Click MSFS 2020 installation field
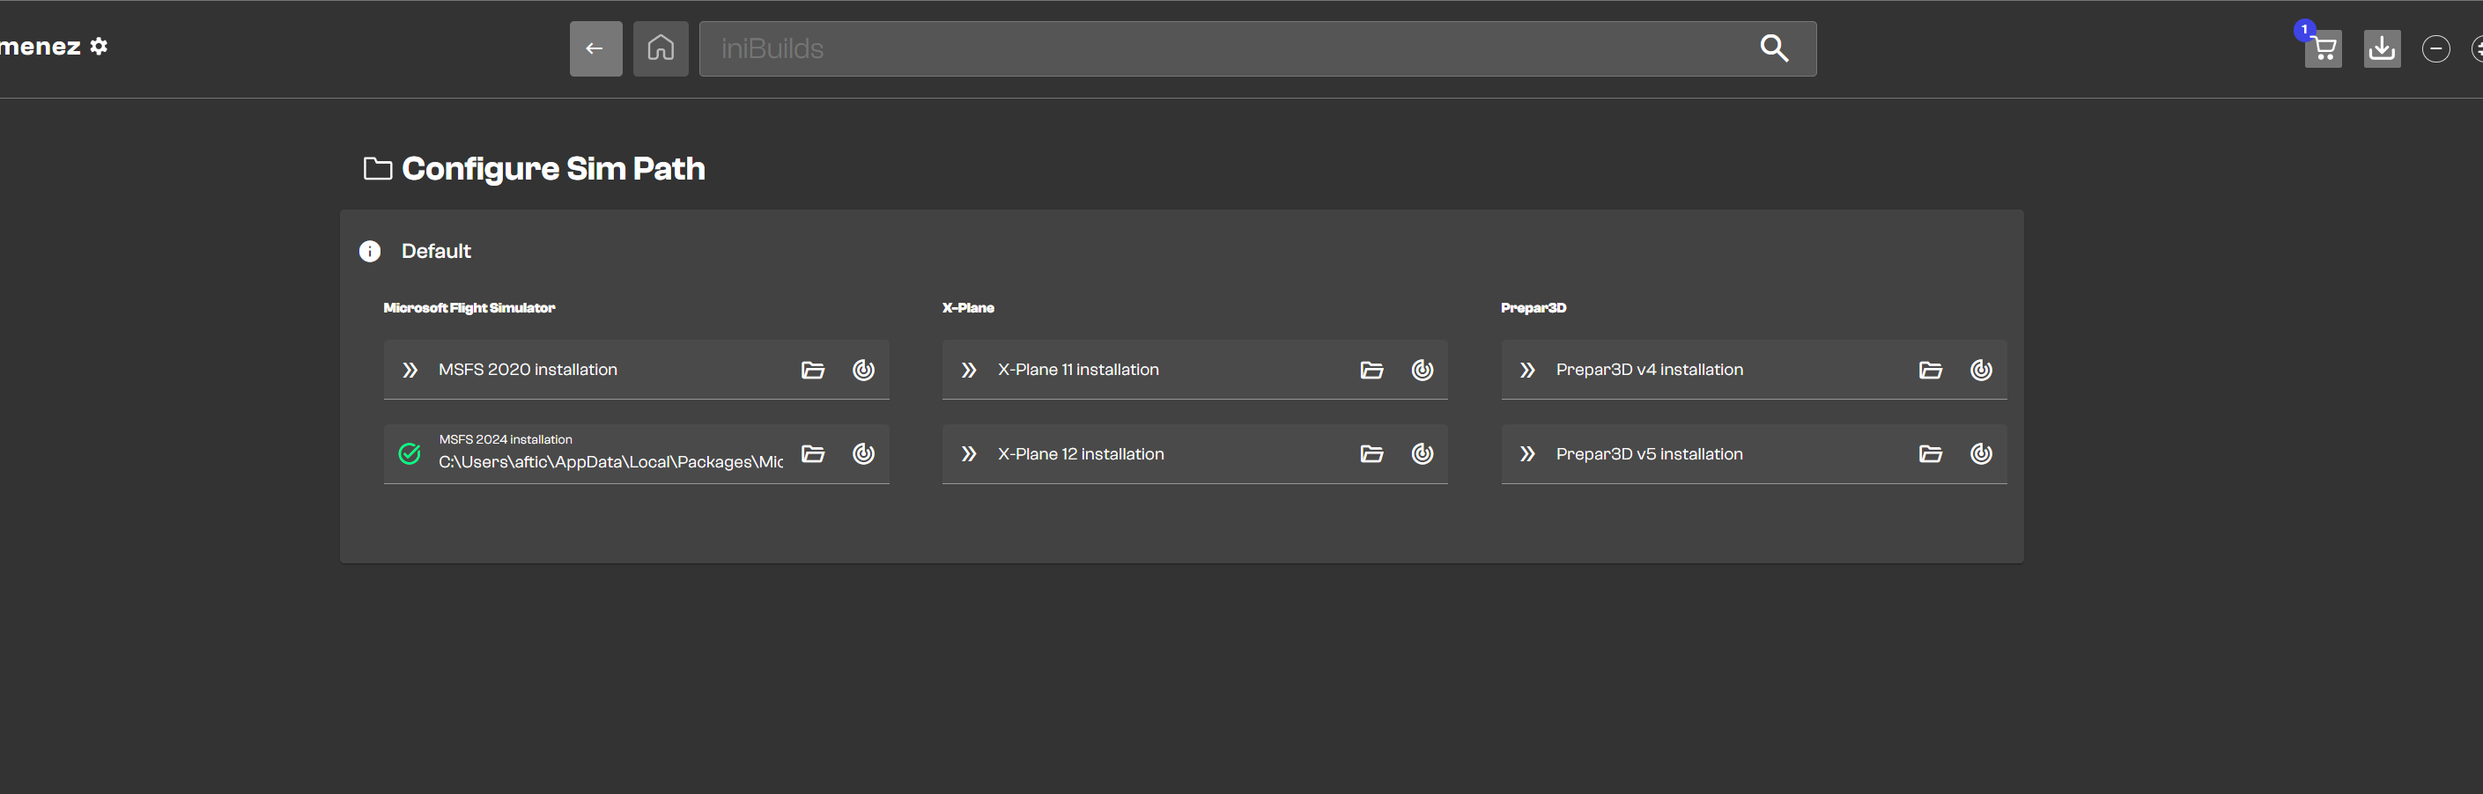2483x794 pixels. pos(636,369)
